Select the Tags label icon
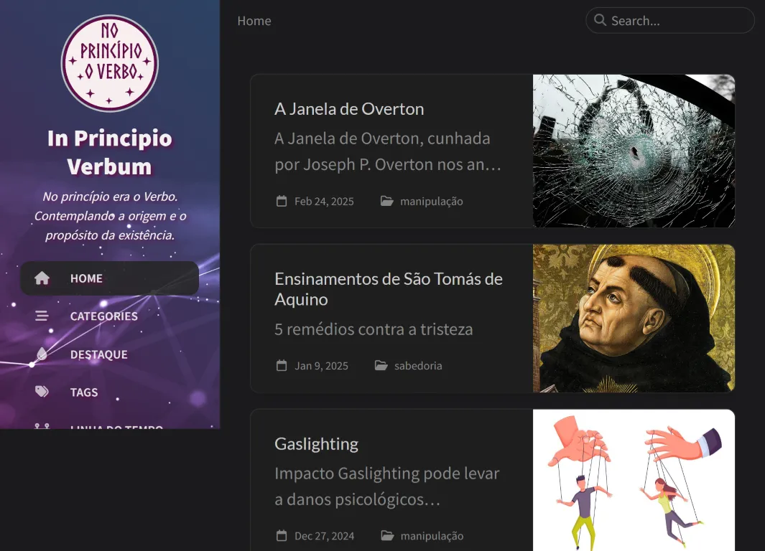Screen dimensions: 765x551 tap(42, 392)
